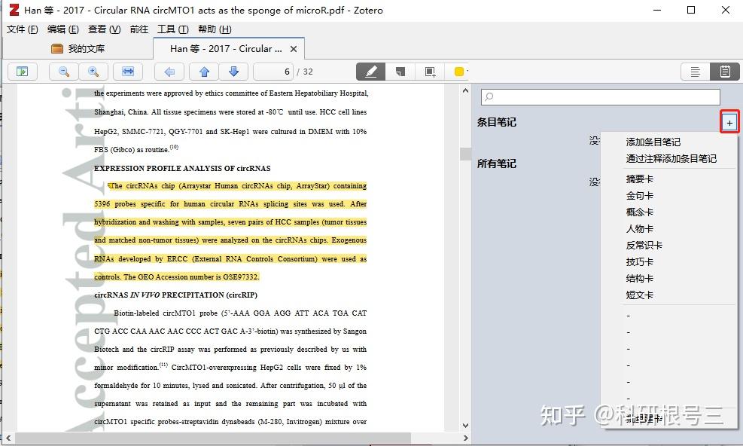Open the yellow highlight color picker
743x446 pixels.
[x=459, y=71]
